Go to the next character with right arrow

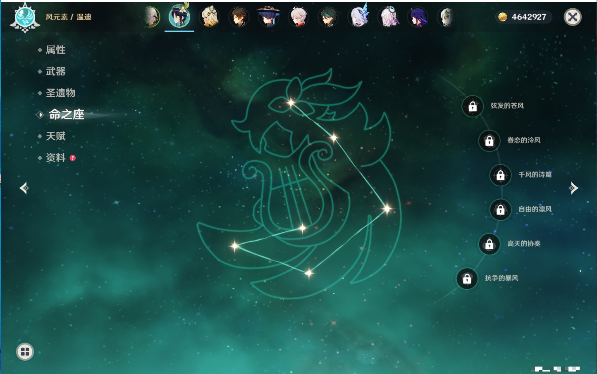click(573, 188)
